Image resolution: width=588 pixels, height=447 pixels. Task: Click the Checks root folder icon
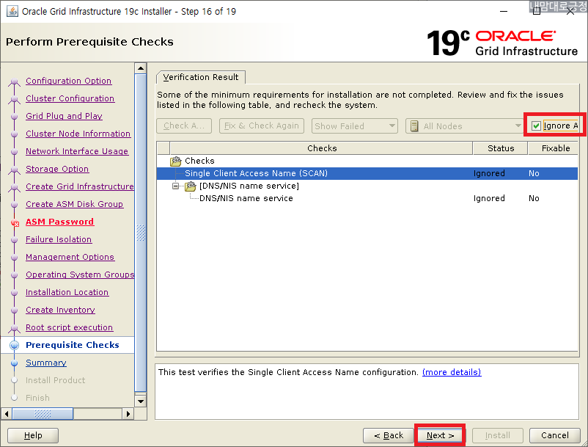coord(175,161)
